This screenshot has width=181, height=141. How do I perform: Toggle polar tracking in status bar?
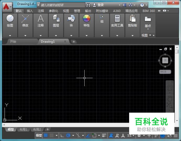(68, 136)
